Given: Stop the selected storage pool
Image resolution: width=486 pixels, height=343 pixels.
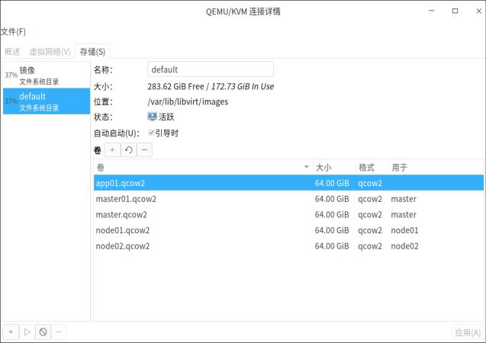Looking at the screenshot, I should pos(43,332).
